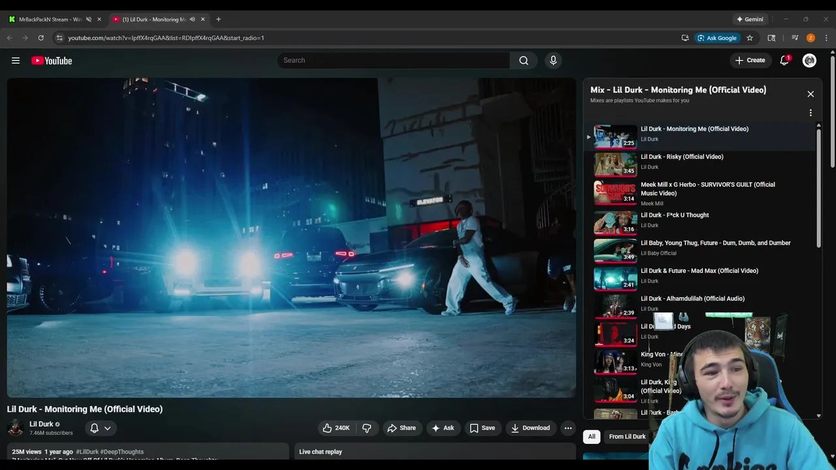836x470 pixels.
Task: Click the Mix playlist scrollbar
Action: (818, 188)
